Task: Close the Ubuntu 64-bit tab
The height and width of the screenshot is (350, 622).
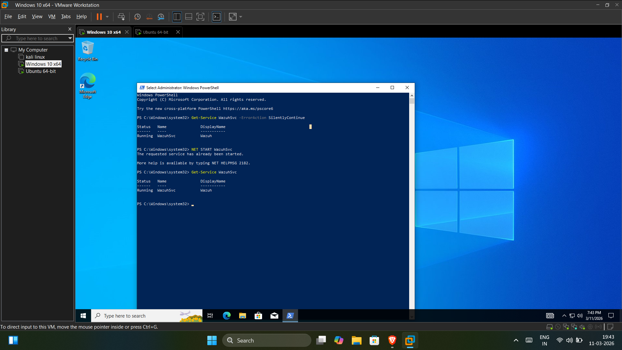Action: (x=178, y=32)
